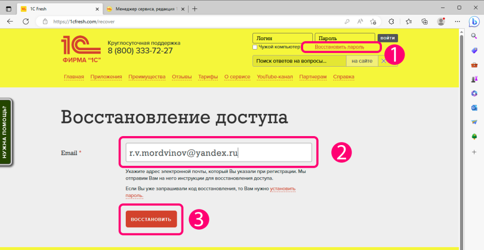Open the Collections icon in toolbar
484x250 pixels.
pos(424,21)
